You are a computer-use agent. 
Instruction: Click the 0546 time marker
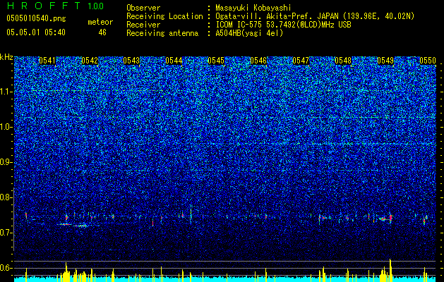click(258, 61)
